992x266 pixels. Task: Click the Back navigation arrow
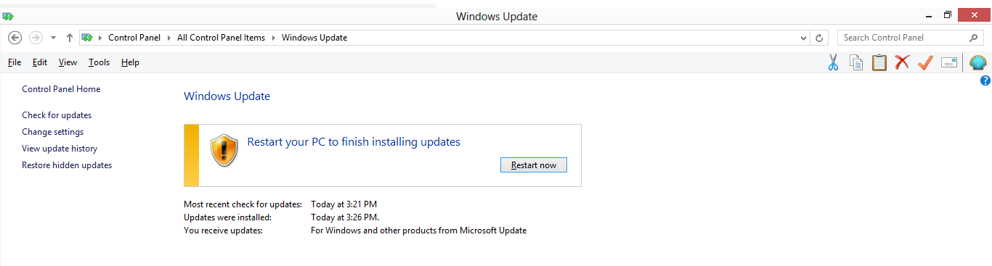[x=15, y=38]
